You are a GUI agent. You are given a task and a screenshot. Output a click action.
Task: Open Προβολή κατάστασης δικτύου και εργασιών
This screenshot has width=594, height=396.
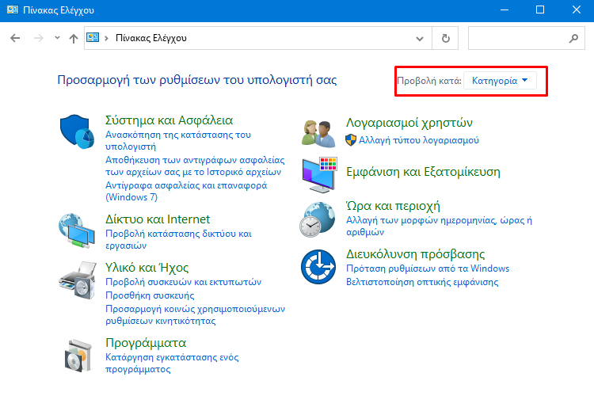[x=178, y=239]
